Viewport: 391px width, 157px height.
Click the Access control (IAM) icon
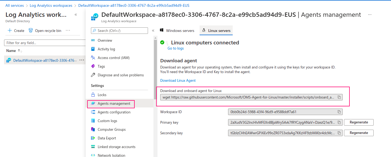click(93, 58)
